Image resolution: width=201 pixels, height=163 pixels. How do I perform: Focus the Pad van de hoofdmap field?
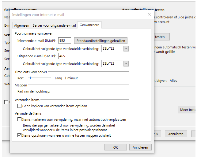(91, 92)
